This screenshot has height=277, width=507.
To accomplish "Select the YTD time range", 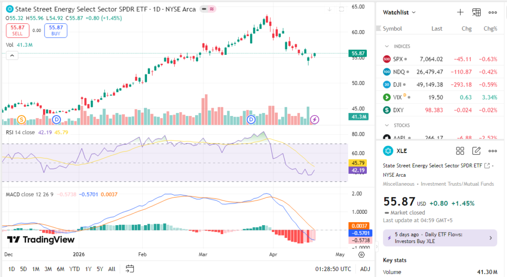I will (x=75, y=269).
